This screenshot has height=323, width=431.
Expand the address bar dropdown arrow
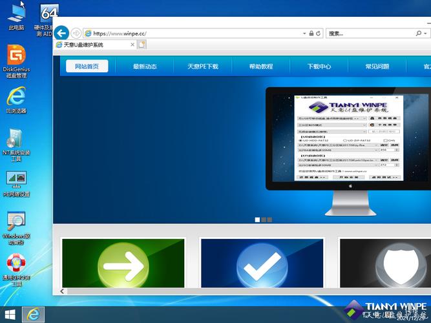point(304,34)
